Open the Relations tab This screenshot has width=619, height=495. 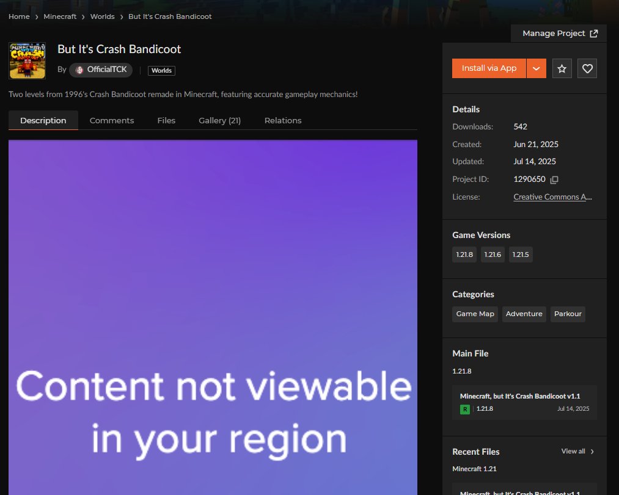pos(283,120)
